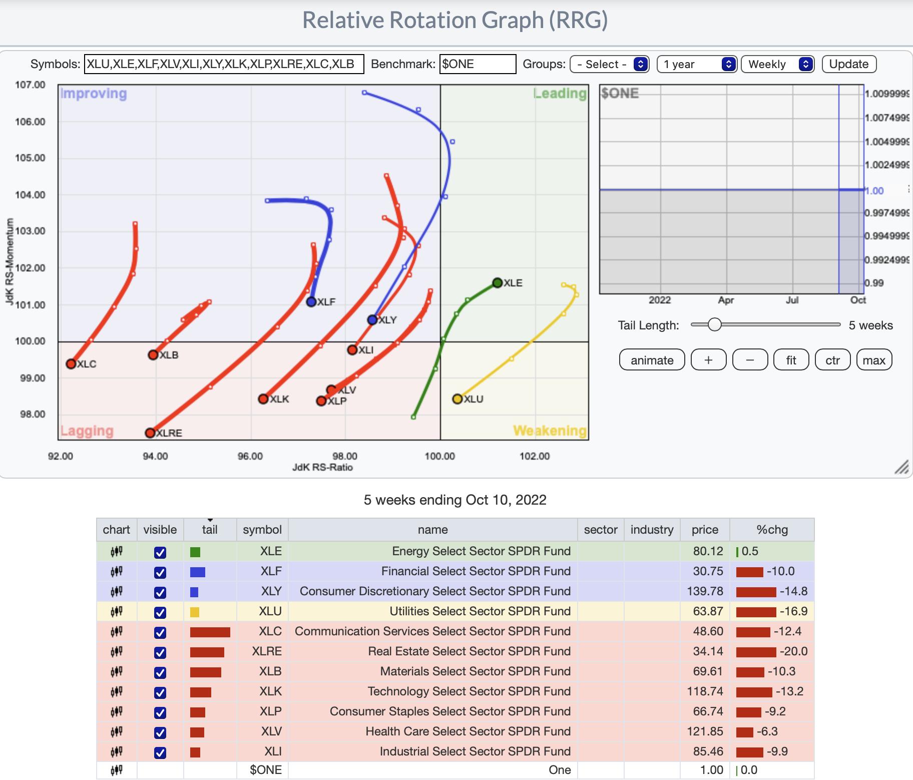Click chart icon in XLU row

[x=116, y=612]
